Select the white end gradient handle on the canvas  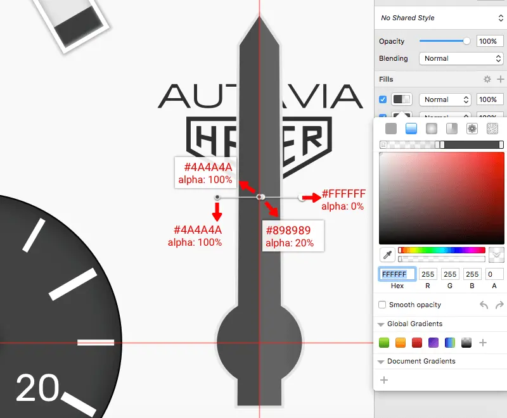(x=302, y=198)
